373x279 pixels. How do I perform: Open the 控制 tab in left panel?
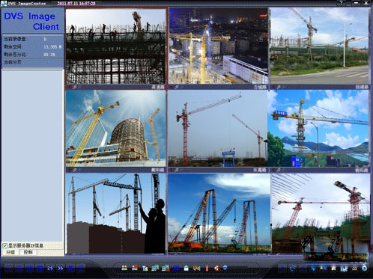pos(28,252)
